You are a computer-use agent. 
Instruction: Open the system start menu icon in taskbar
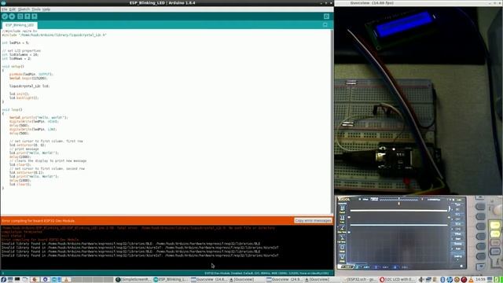pos(3,280)
